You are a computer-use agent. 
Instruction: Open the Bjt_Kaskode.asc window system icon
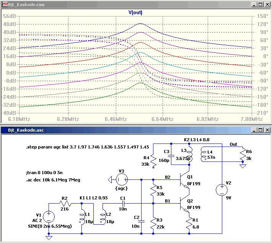[5, 130]
